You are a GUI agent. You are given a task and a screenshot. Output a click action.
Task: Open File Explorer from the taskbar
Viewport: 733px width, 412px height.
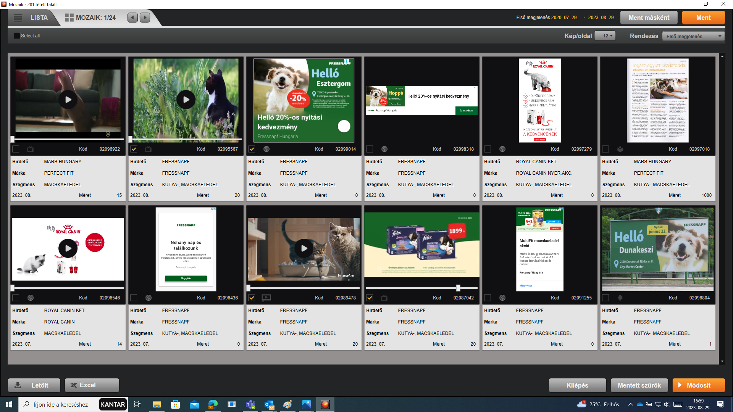[x=157, y=404]
